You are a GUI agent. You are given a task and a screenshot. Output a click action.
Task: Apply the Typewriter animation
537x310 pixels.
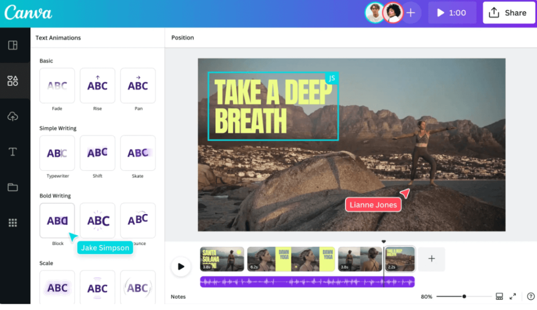[57, 153]
